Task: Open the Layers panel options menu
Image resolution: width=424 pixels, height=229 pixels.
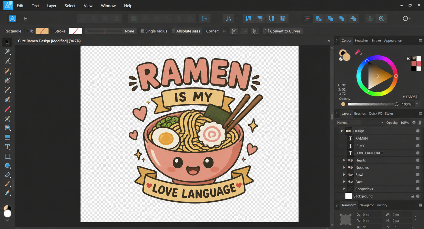Action: tap(420, 114)
